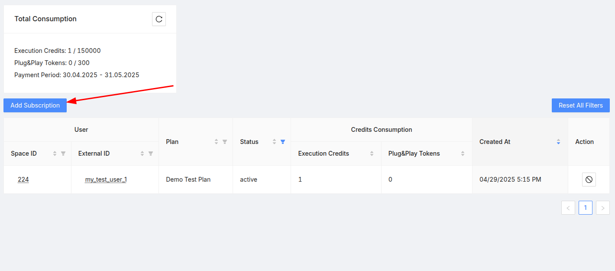Viewport: 615px width, 271px height.
Task: Open the my_test_user_1 external ID link
Action: [x=106, y=180]
